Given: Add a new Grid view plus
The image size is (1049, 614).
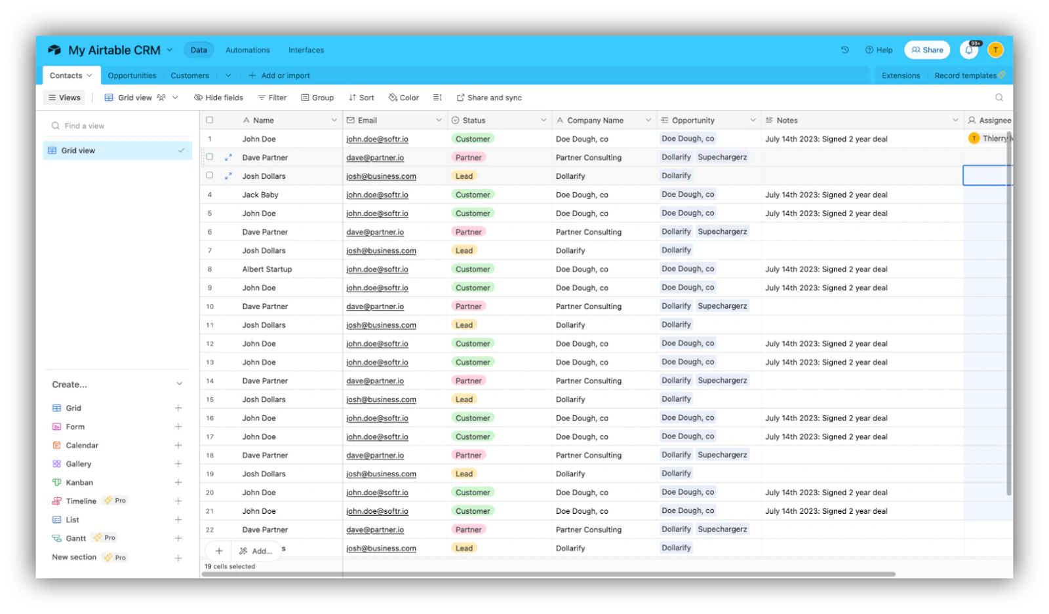Looking at the screenshot, I should click(178, 408).
